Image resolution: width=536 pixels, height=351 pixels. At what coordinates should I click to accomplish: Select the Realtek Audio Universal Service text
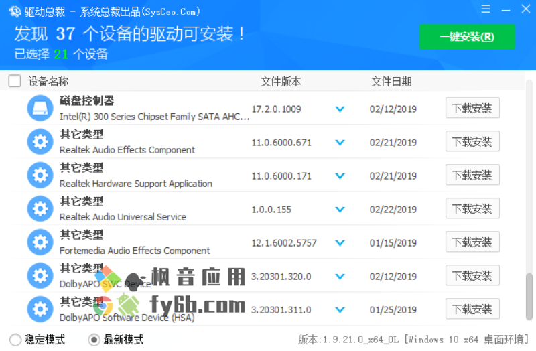[x=123, y=217]
